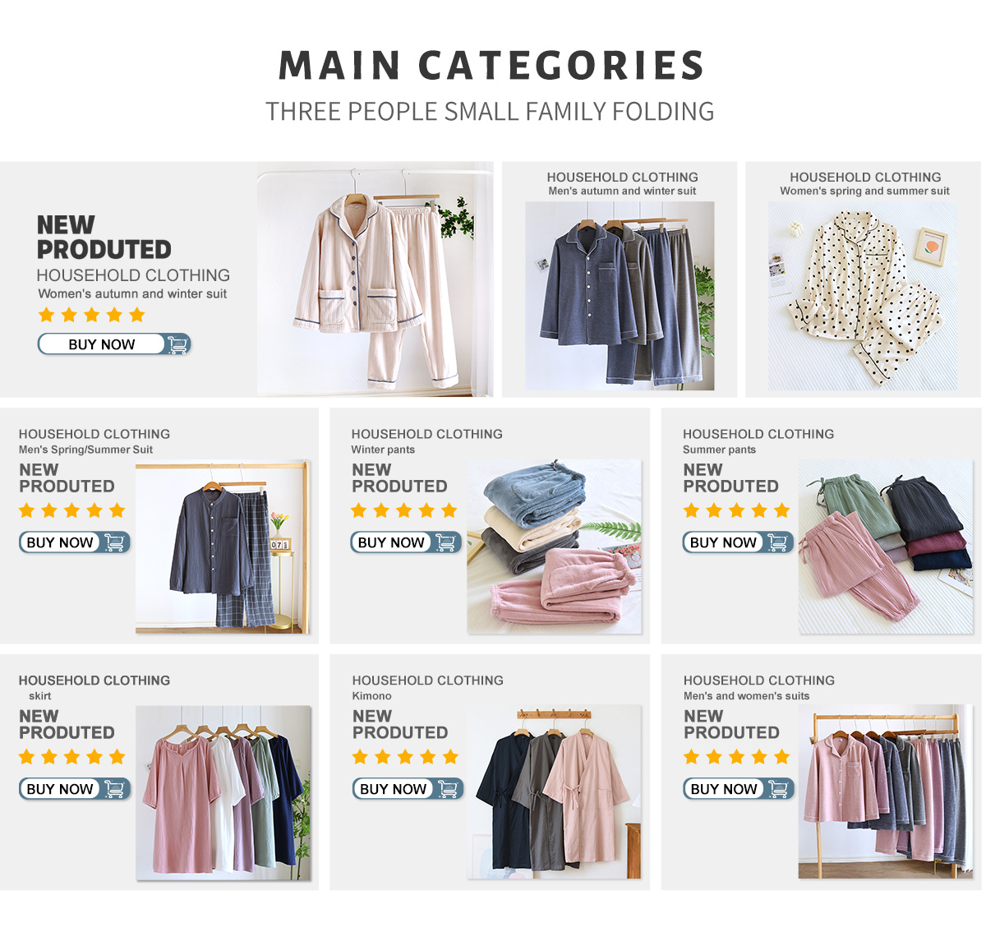The image size is (986, 946).
Task: Open Men's autumn and winter suit image
Action: coord(620,296)
